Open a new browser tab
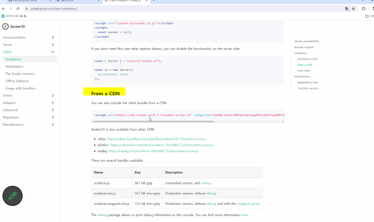 [x=154, y=1]
